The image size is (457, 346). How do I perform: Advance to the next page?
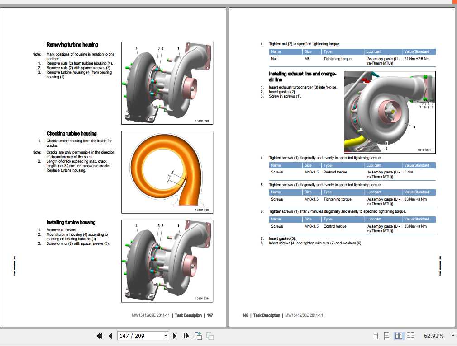click(x=175, y=336)
